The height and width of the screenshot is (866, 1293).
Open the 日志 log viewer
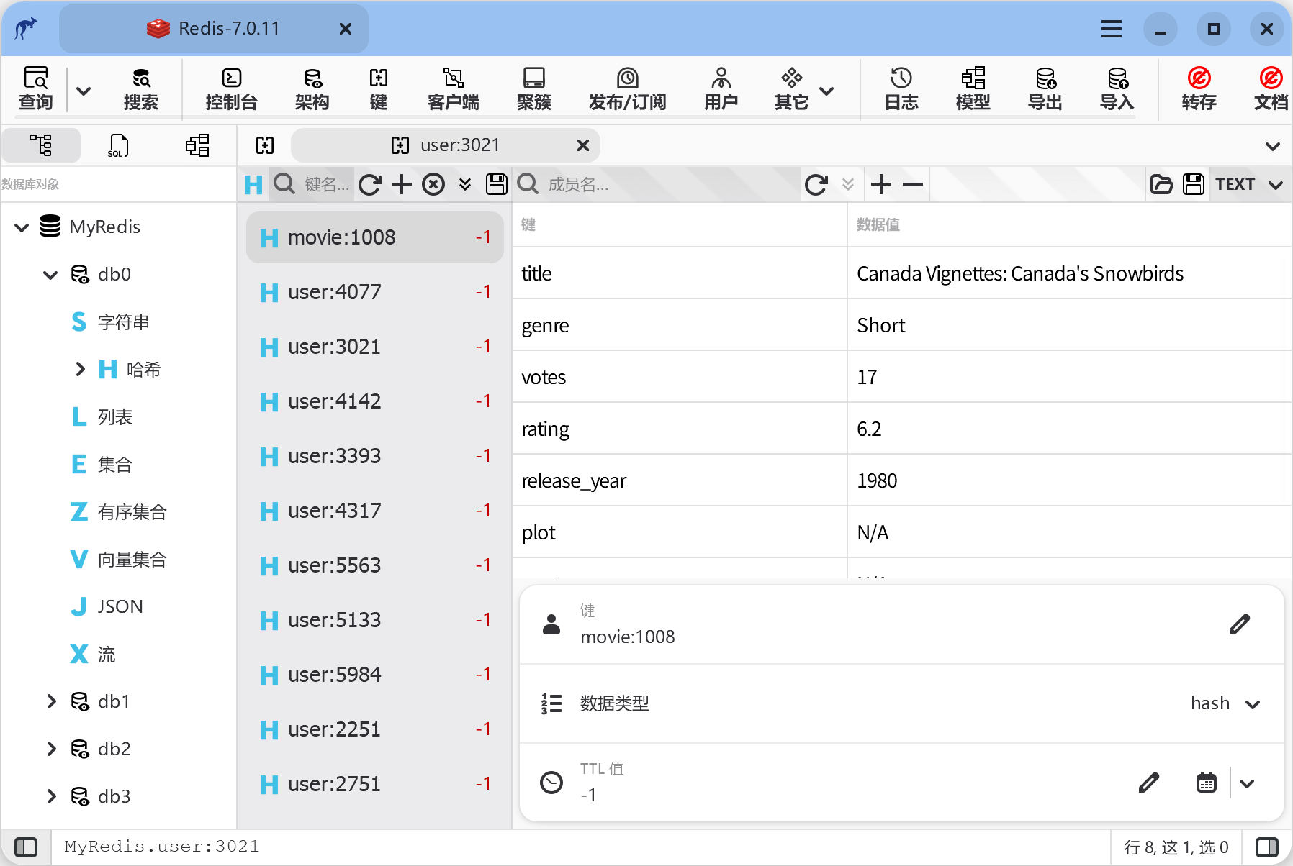tap(901, 88)
